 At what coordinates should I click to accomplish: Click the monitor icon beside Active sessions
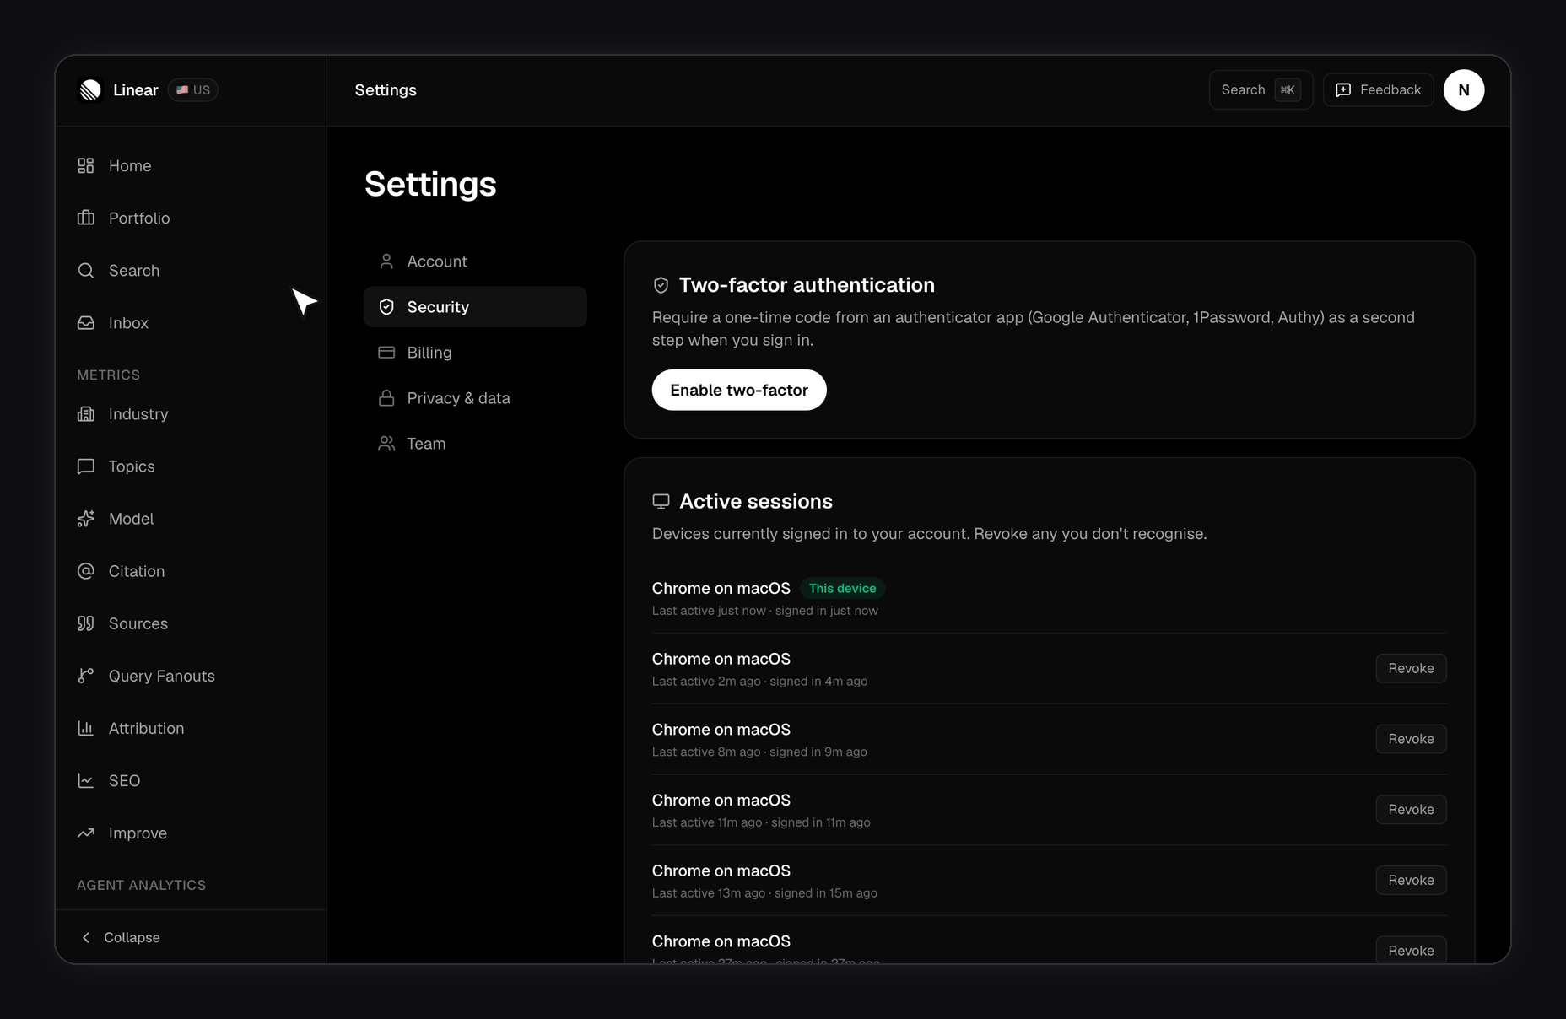click(x=661, y=501)
